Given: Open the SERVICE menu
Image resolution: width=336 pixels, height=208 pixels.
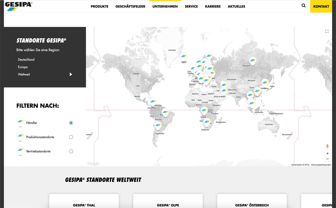Looking at the screenshot, I should tap(191, 6).
